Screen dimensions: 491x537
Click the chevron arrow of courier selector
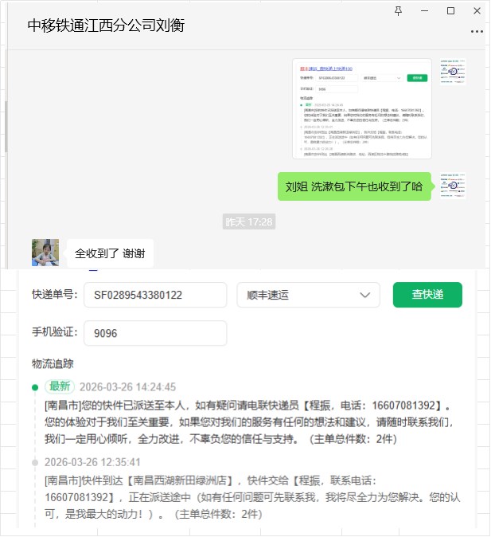click(365, 295)
